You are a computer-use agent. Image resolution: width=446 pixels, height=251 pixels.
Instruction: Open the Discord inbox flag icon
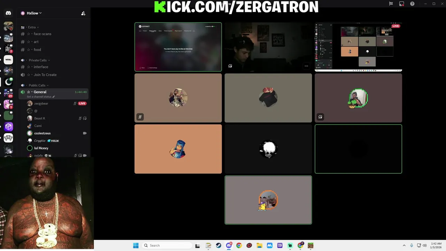pyautogui.click(x=391, y=4)
